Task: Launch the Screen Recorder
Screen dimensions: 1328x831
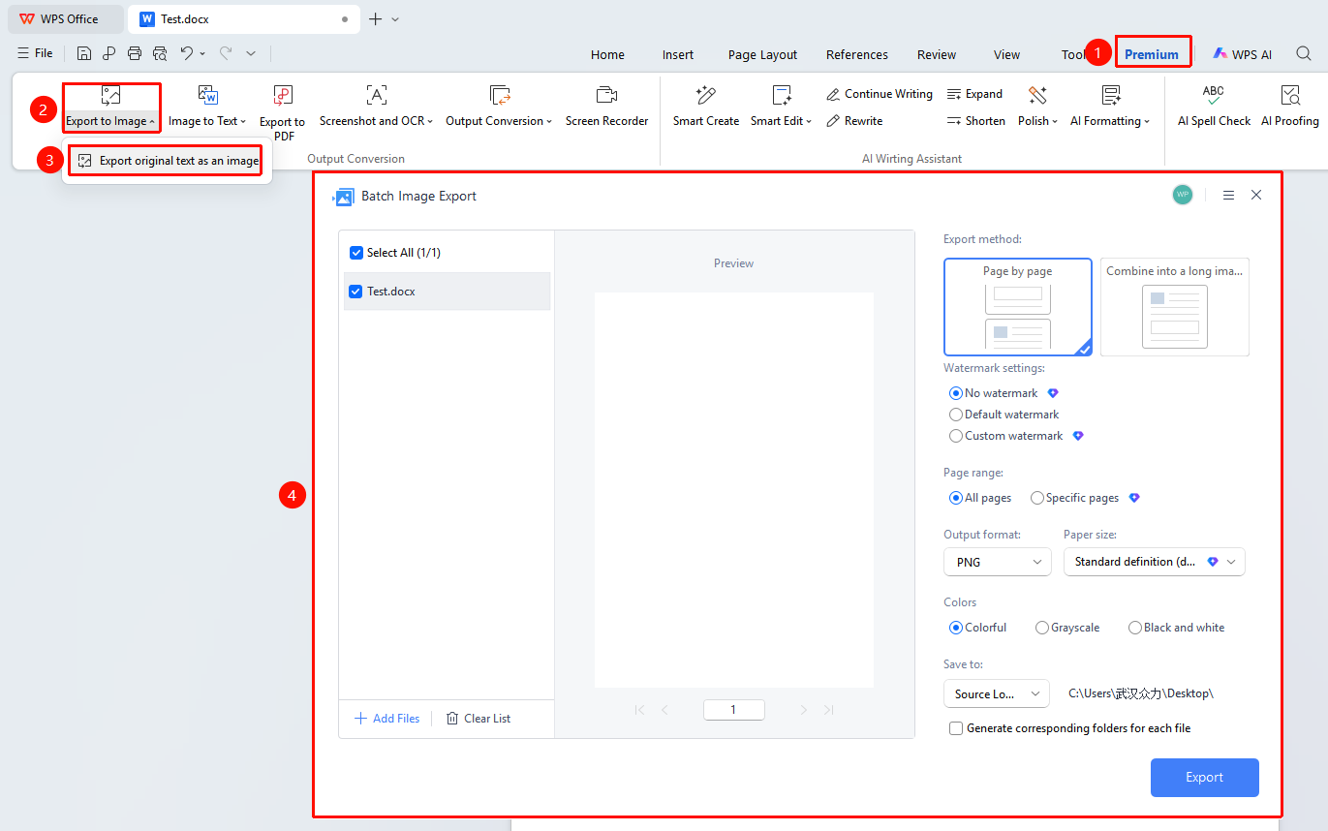Action: click(x=606, y=107)
